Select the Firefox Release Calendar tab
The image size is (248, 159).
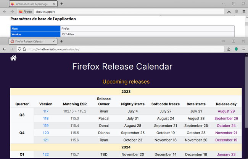[33, 41]
